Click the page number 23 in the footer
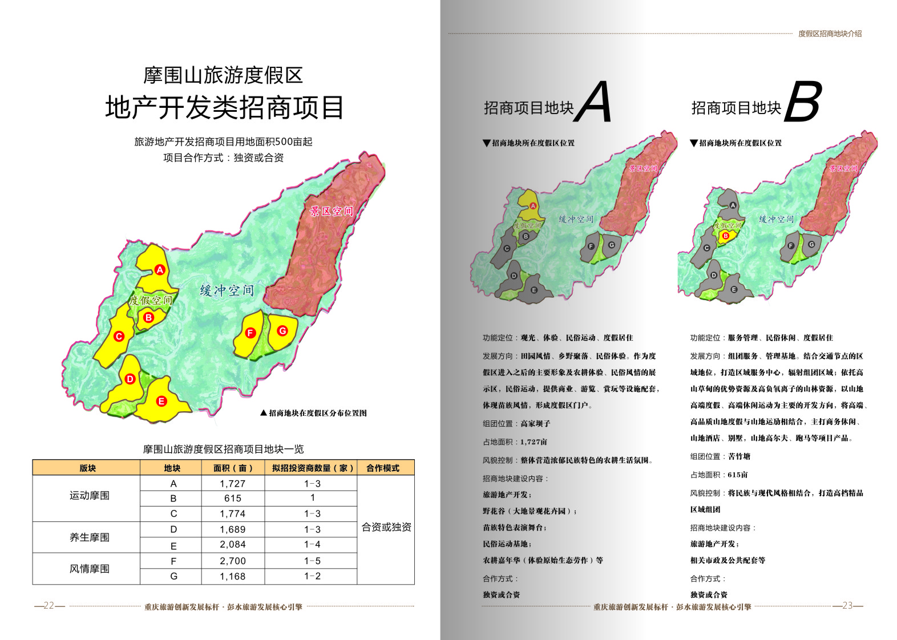897x640 pixels. tap(847, 606)
